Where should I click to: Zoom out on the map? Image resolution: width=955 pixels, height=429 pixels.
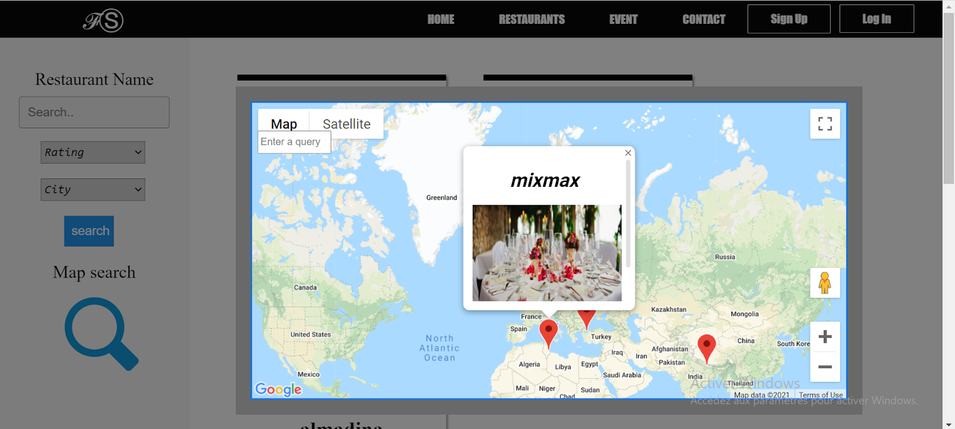coord(825,366)
